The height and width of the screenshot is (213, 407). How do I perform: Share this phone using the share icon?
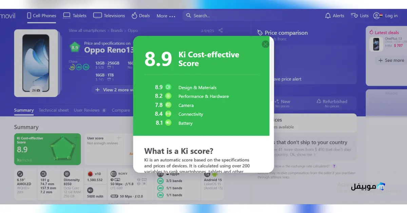[220, 30]
